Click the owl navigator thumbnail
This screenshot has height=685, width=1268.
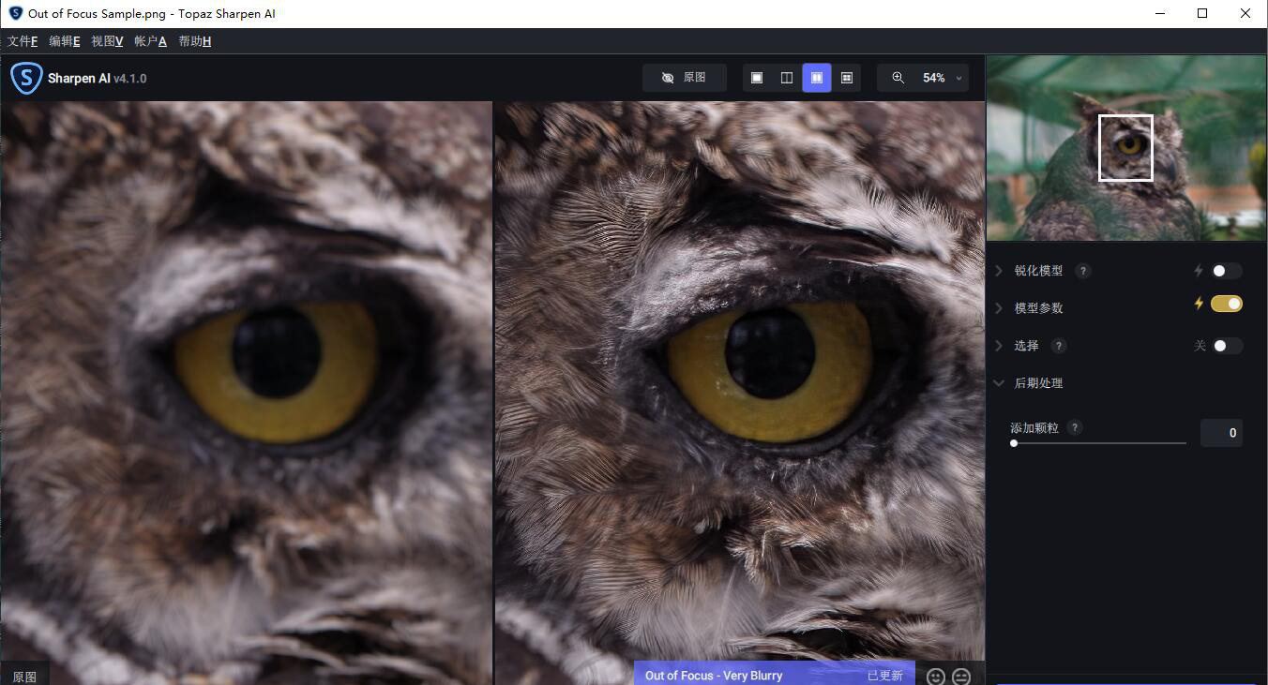1126,148
